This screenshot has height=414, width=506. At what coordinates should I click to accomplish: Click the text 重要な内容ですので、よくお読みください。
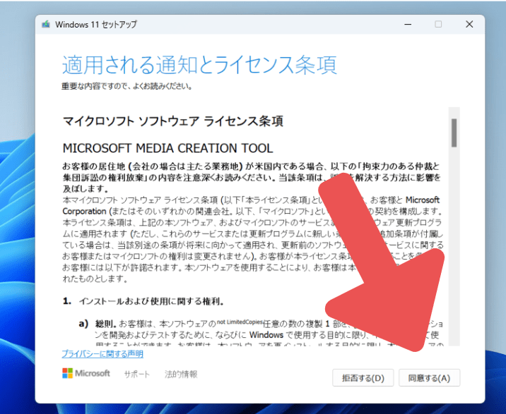tap(127, 86)
